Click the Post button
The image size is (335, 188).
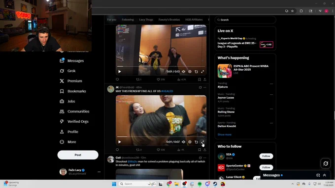point(78,155)
